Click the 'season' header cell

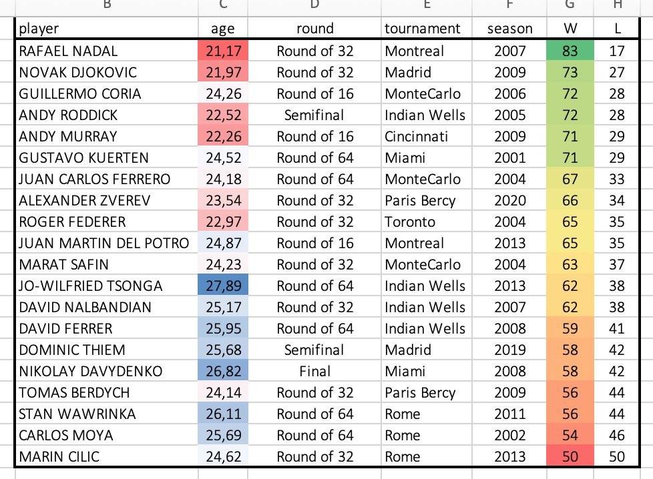point(509,28)
